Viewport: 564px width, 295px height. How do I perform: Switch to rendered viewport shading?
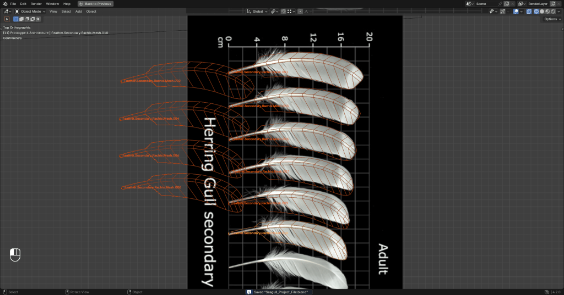[x=552, y=11]
